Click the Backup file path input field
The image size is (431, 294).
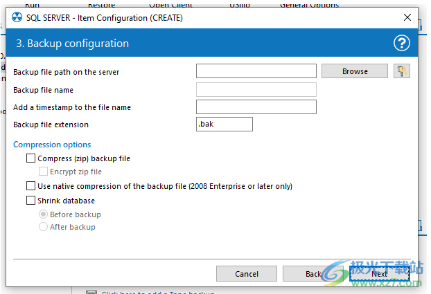(x=256, y=71)
